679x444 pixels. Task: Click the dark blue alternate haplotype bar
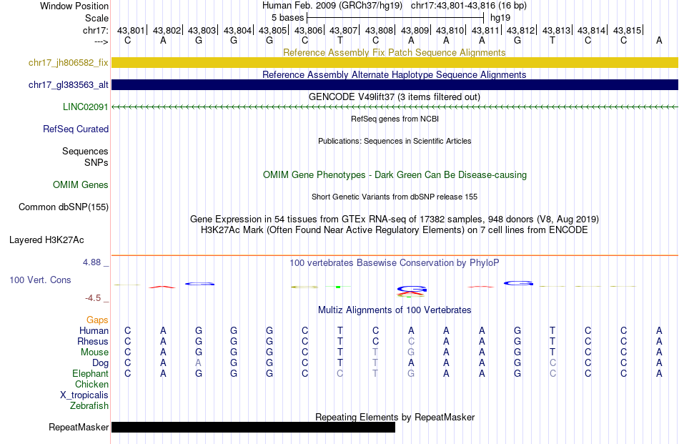coord(395,85)
